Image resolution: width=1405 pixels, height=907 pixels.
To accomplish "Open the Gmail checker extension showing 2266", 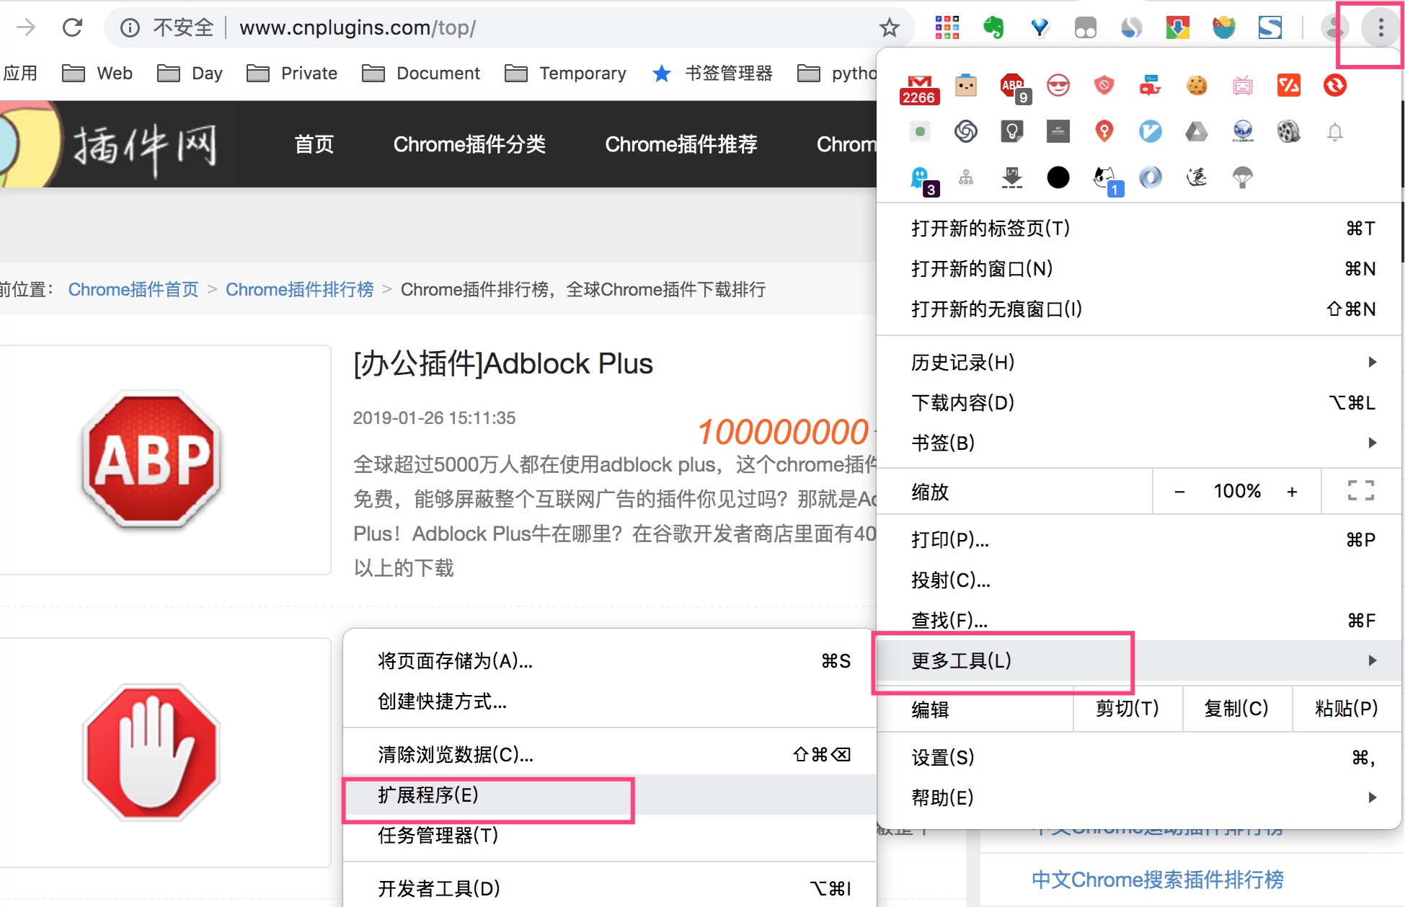I will point(919,88).
